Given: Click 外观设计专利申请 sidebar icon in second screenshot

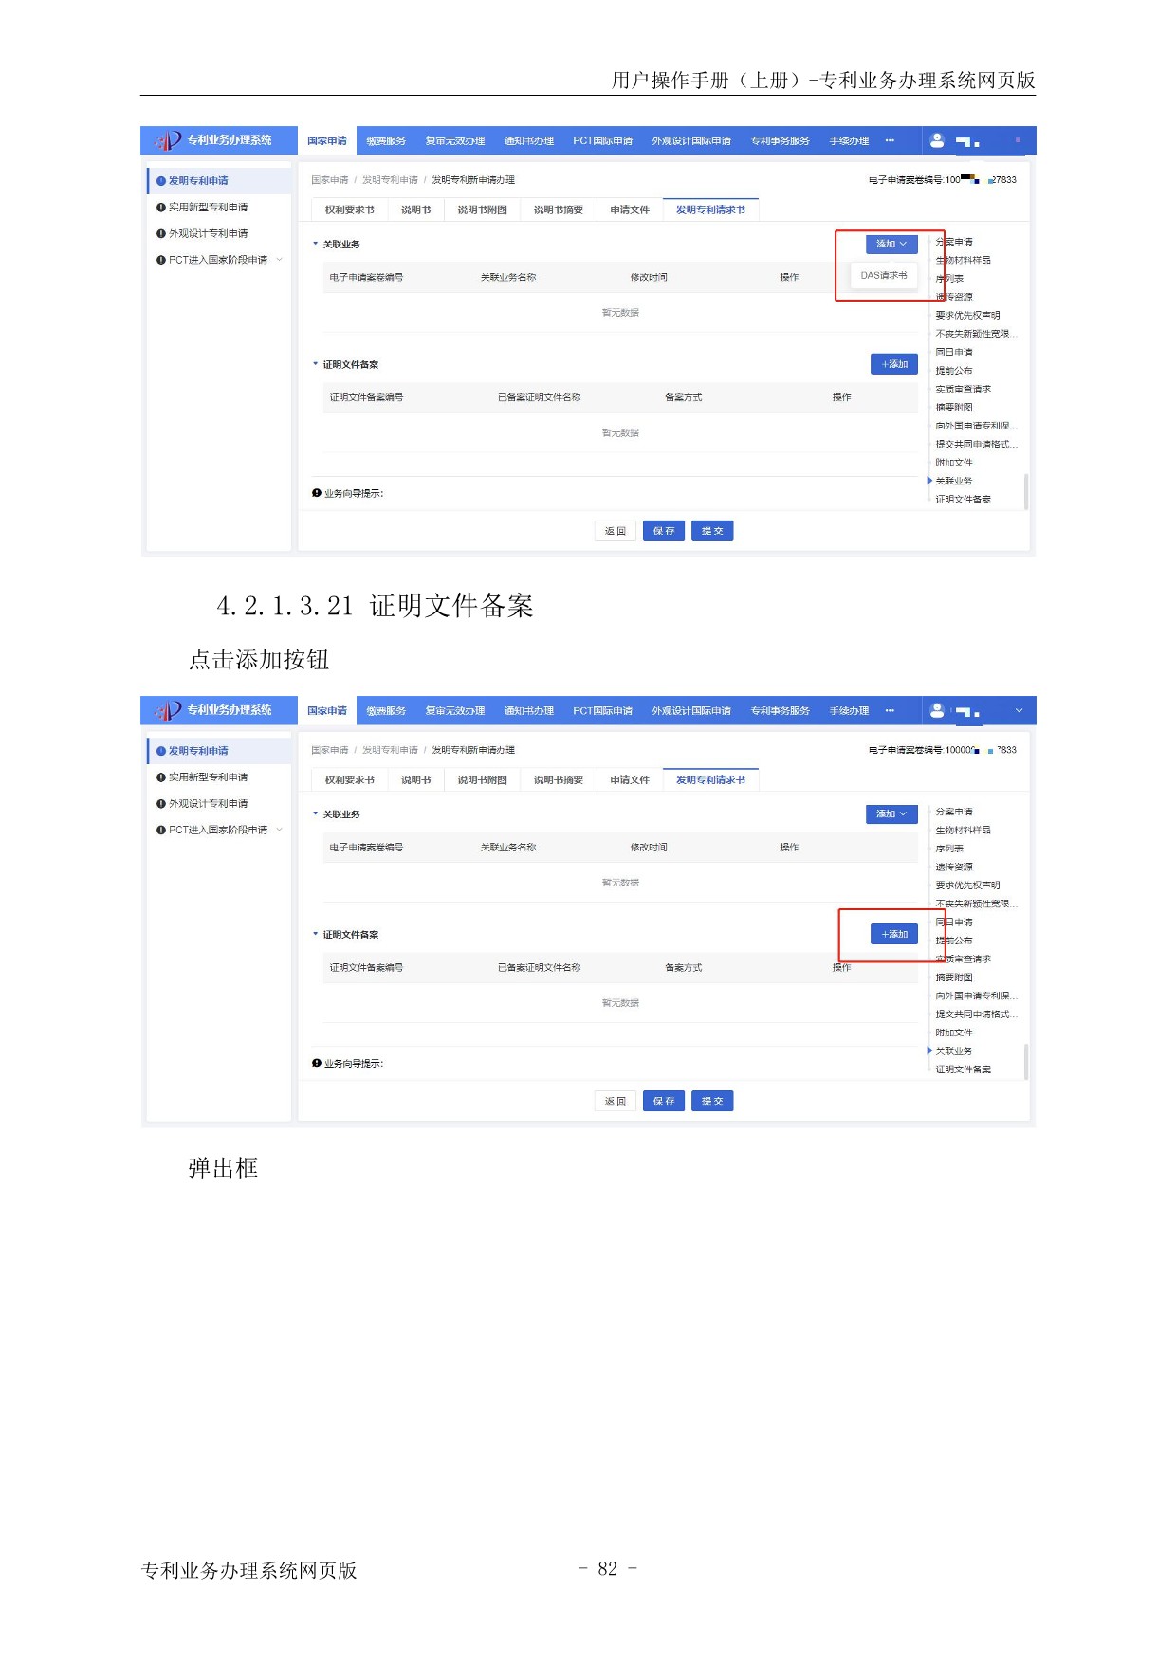Looking at the screenshot, I should 161,804.
